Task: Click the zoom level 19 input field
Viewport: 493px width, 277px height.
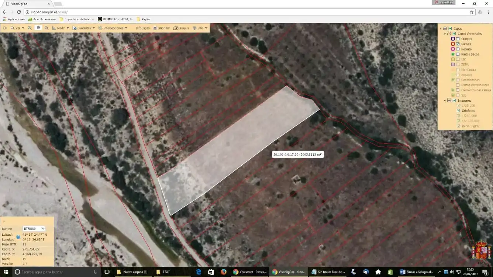Action: 38,28
